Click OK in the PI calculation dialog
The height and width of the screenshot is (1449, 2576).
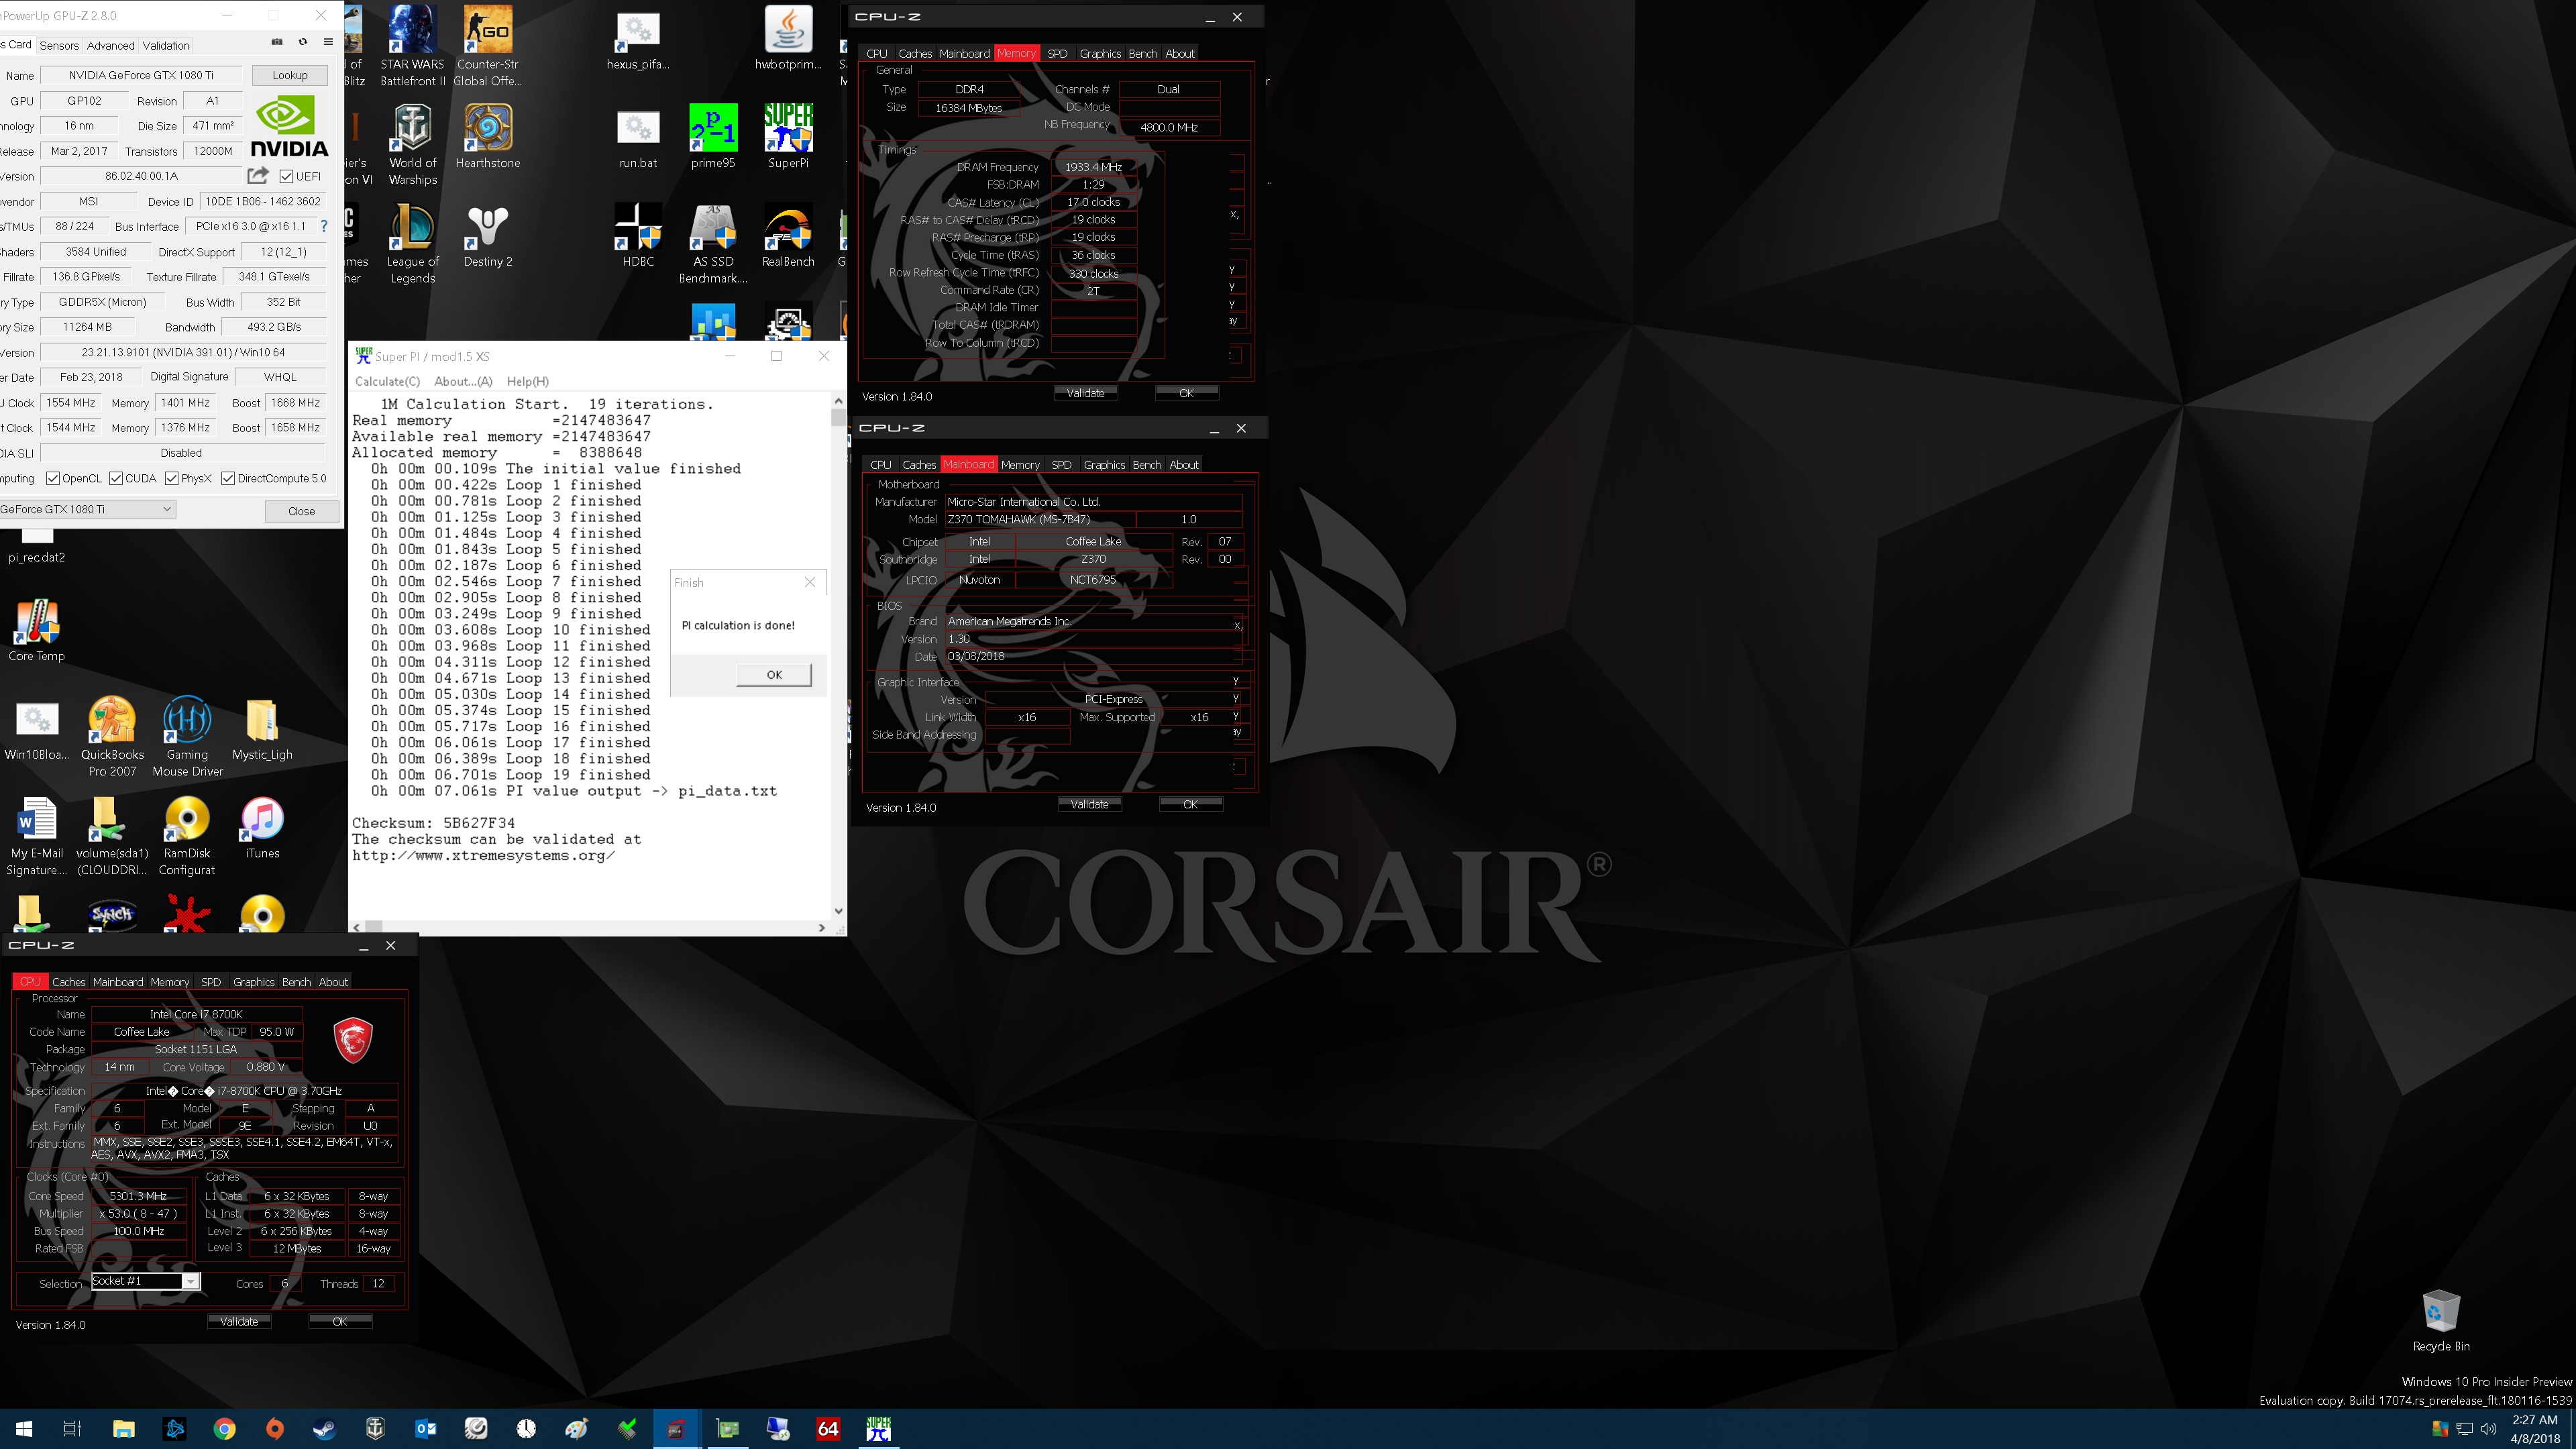click(774, 674)
